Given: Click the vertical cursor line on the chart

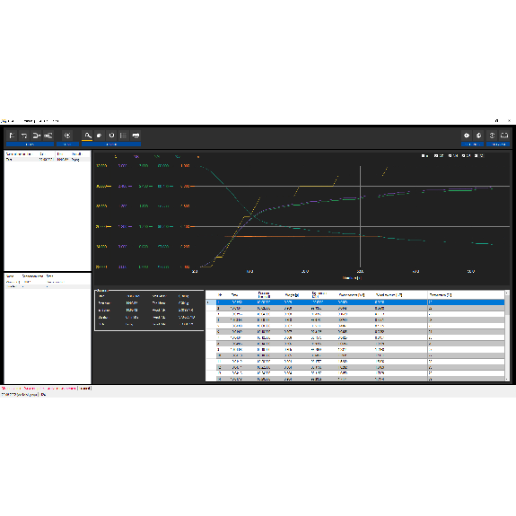Looking at the screenshot, I should click(x=361, y=216).
